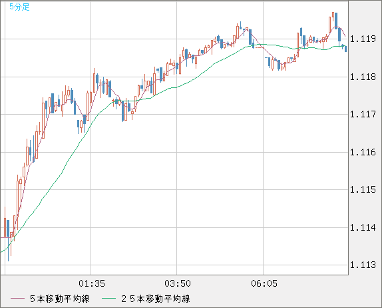Click the 25本移動平均線 legend label
Image resolution: width=382 pixels, height=308 pixels.
click(156, 299)
